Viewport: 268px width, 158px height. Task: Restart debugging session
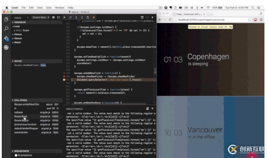[x=88, y=17]
